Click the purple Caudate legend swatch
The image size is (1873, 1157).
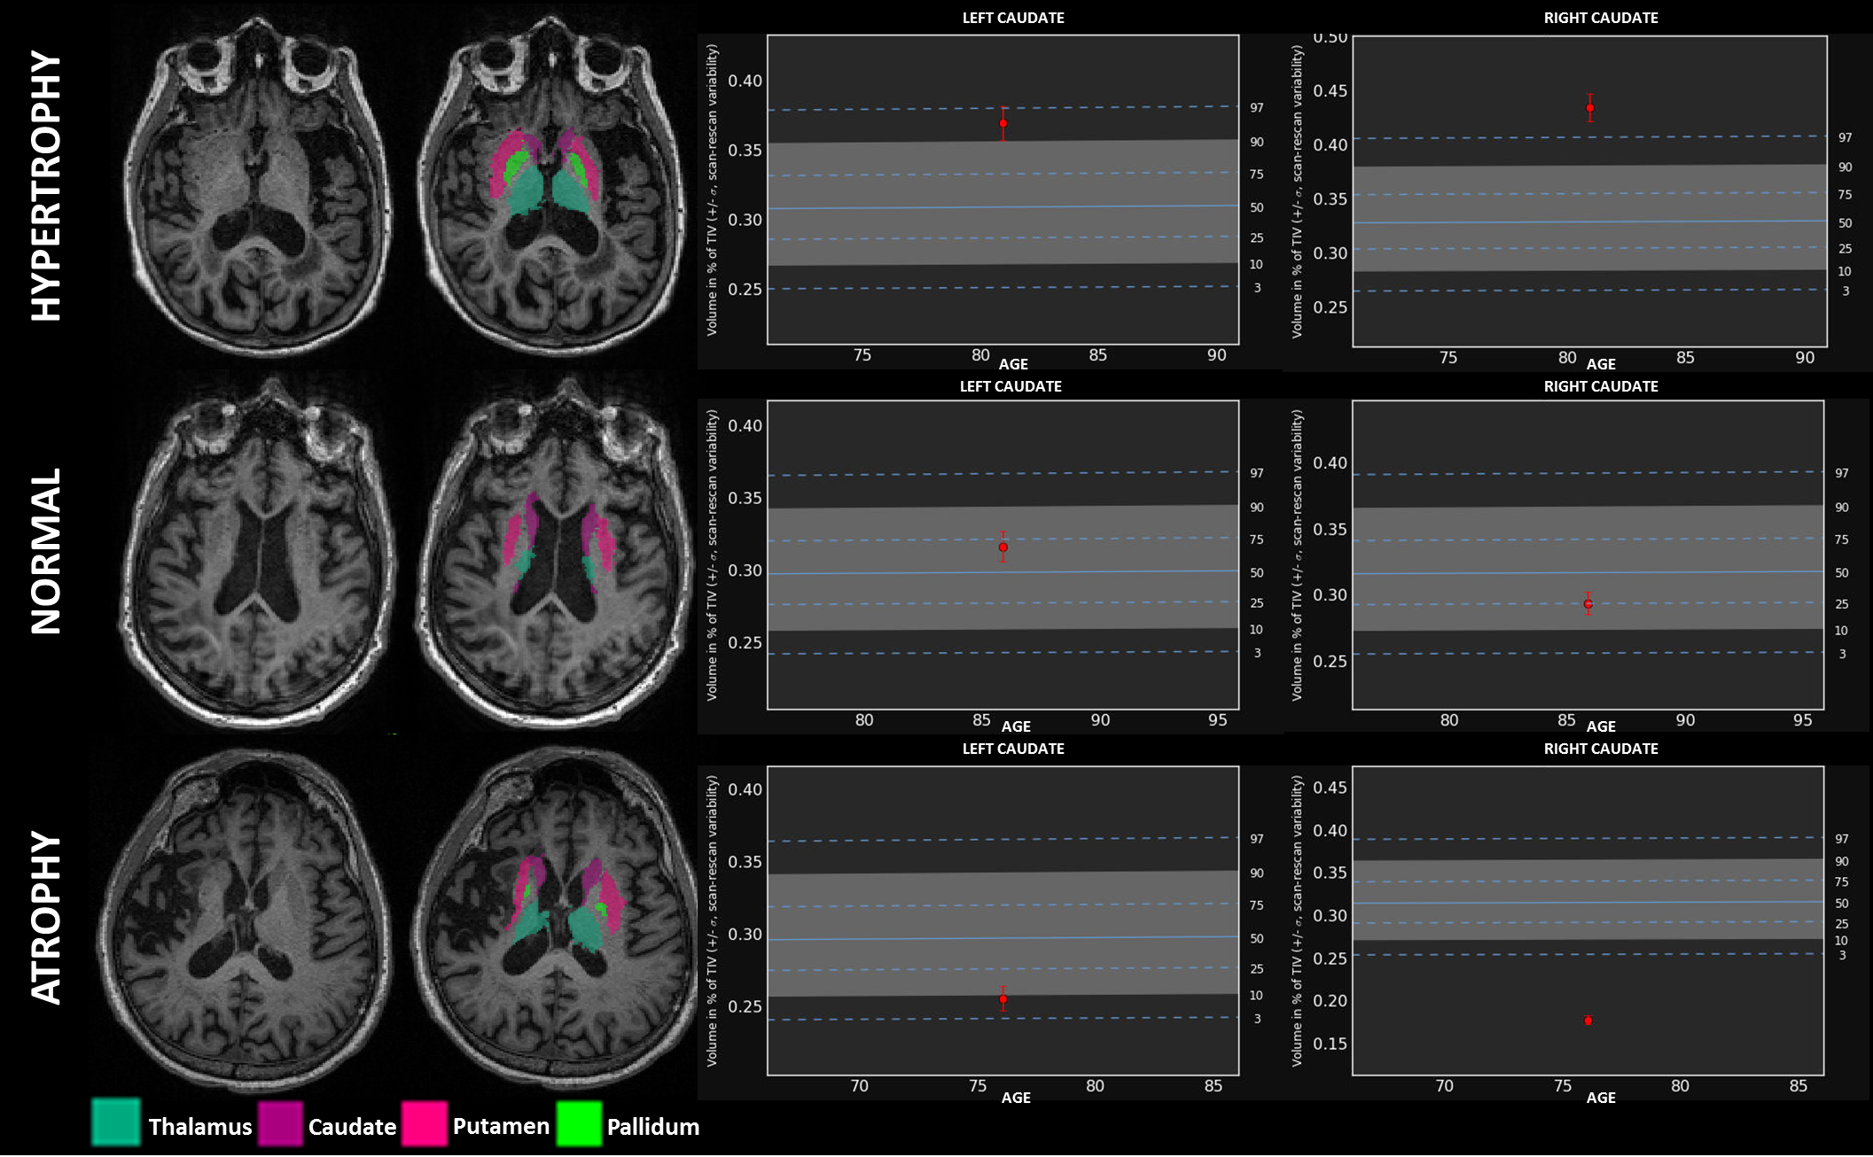(x=280, y=1123)
